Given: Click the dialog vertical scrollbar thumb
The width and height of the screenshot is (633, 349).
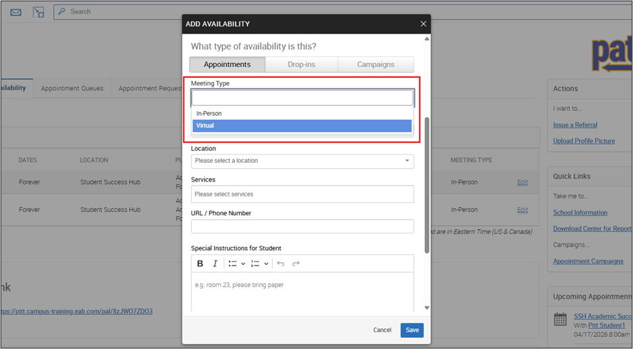Looking at the screenshot, I should [427, 186].
